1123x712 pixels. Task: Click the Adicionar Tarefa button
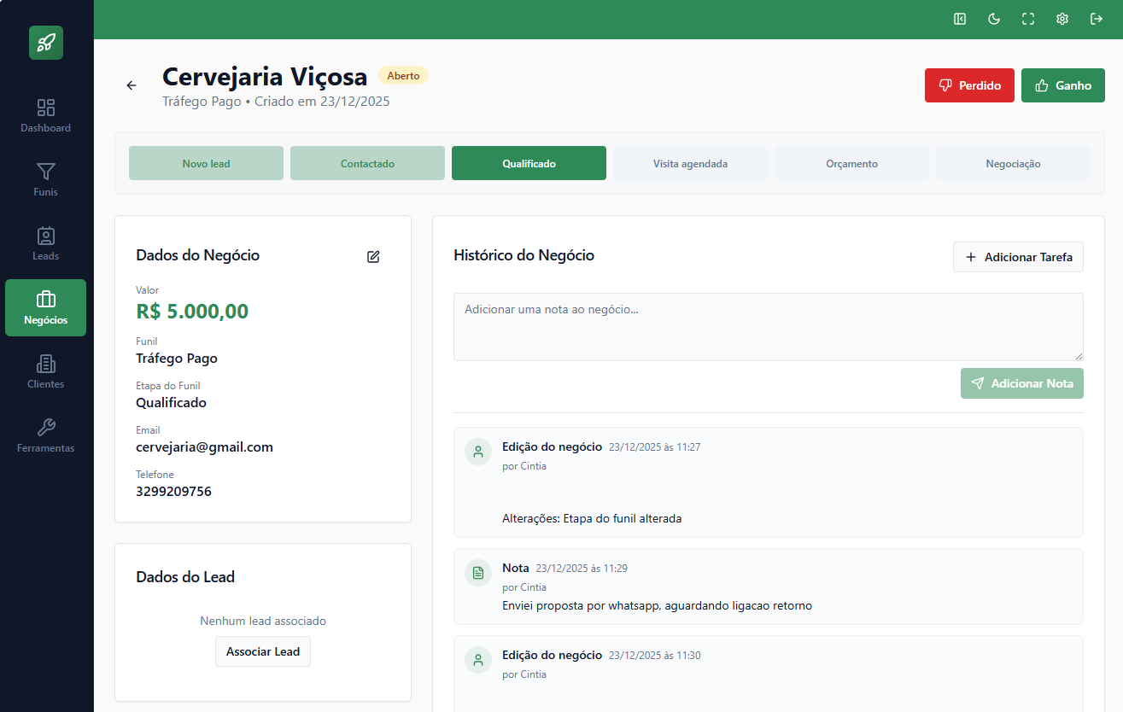point(1018,257)
